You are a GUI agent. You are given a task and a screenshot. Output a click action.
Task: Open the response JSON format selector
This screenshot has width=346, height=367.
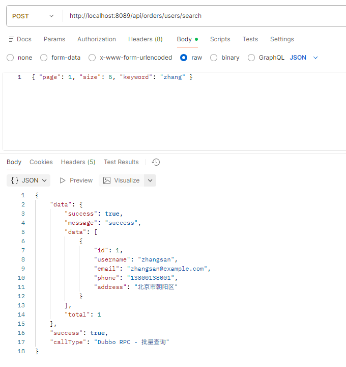(x=28, y=180)
